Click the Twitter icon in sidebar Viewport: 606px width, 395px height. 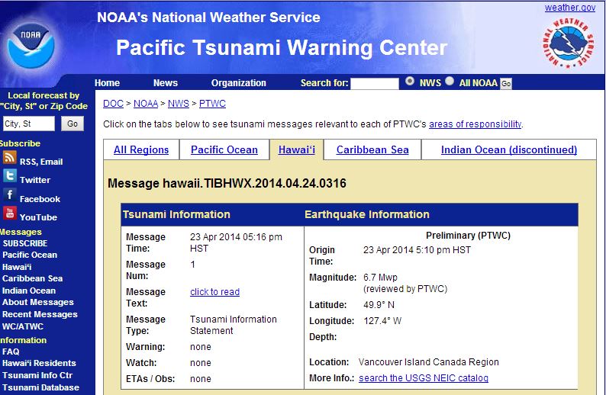(10, 176)
